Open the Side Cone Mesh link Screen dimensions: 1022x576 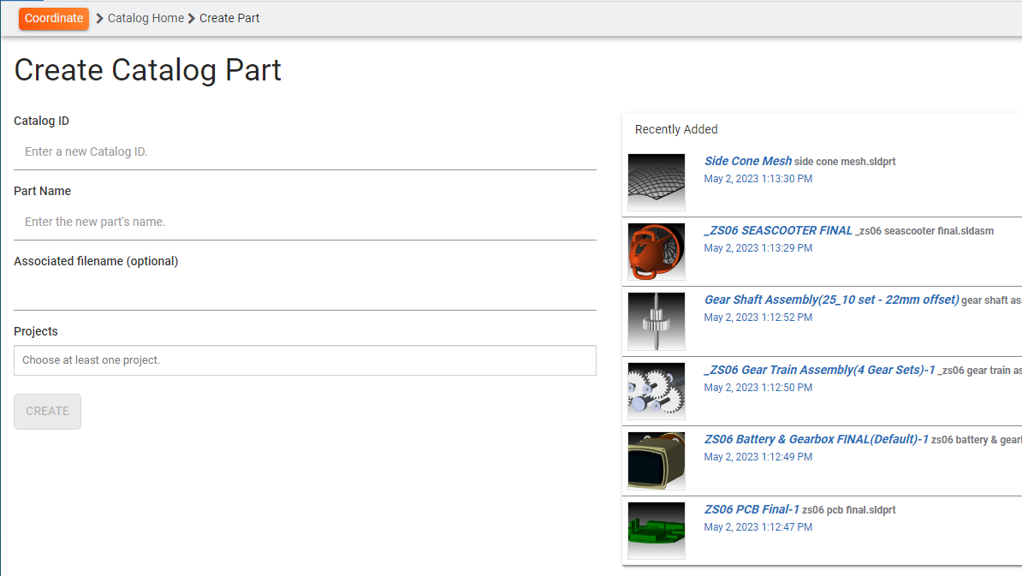tap(747, 161)
